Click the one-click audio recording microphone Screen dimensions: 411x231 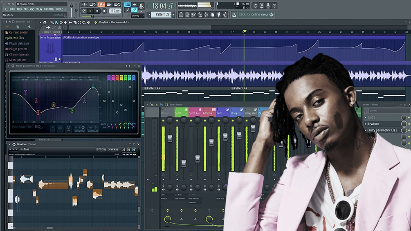pyautogui.click(x=268, y=5)
